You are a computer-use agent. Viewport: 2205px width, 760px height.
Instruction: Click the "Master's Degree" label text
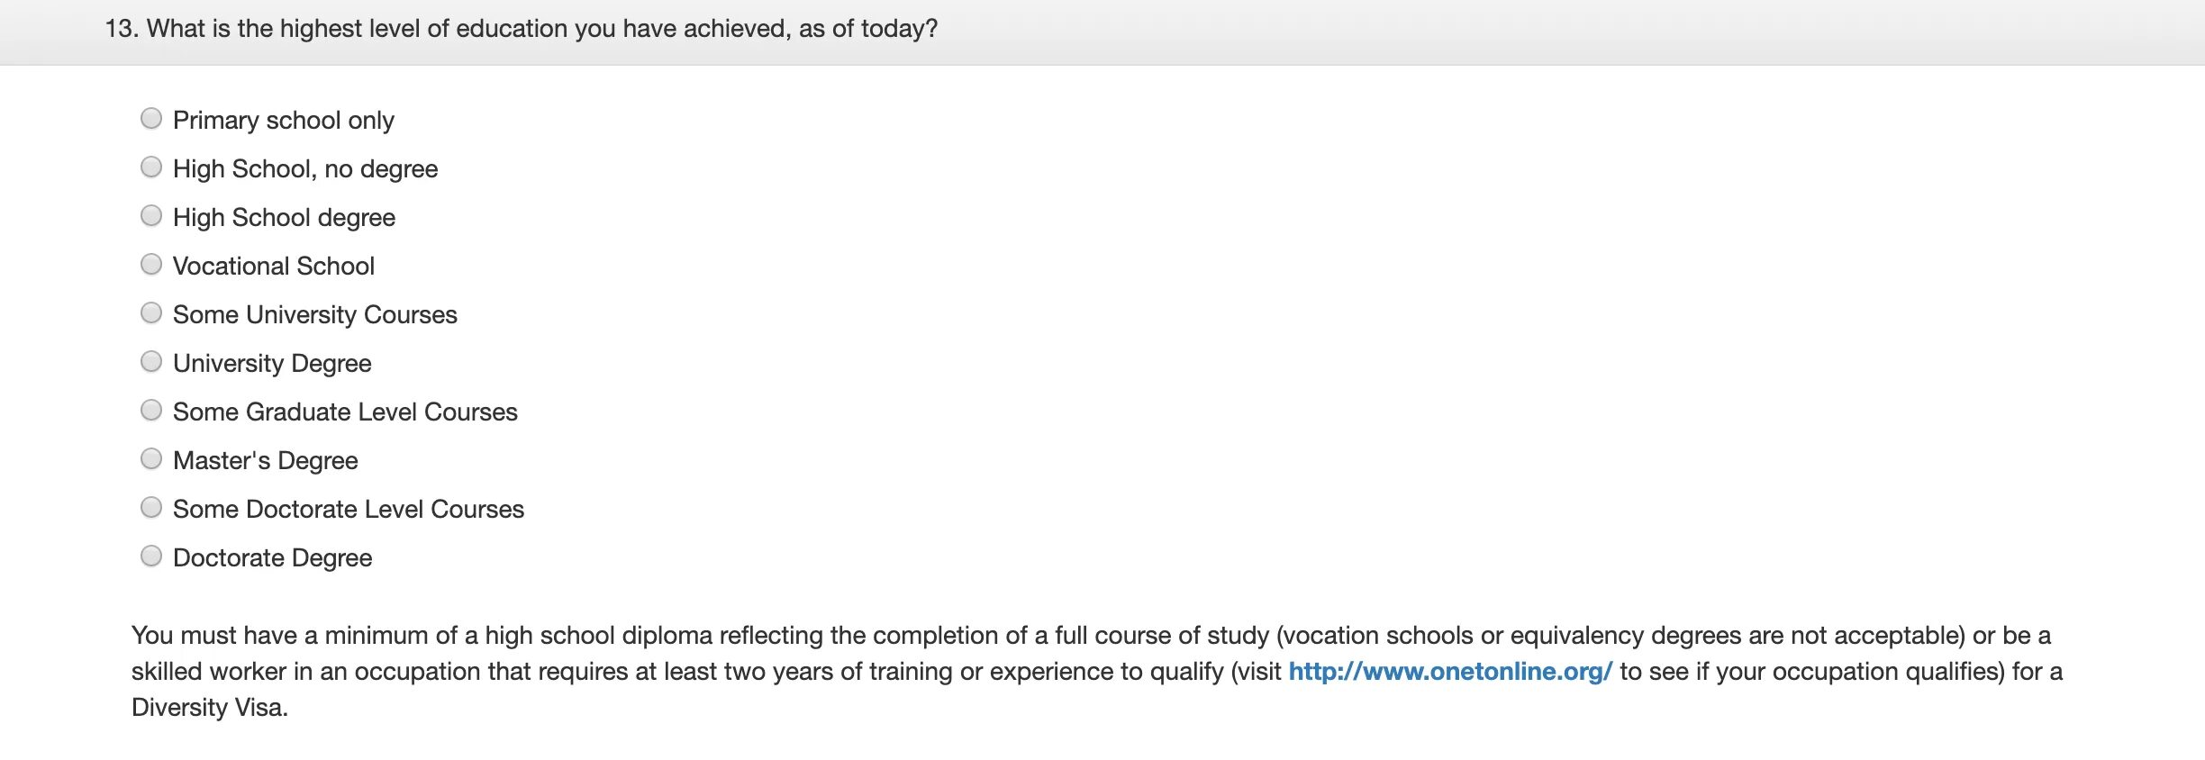coord(266,461)
